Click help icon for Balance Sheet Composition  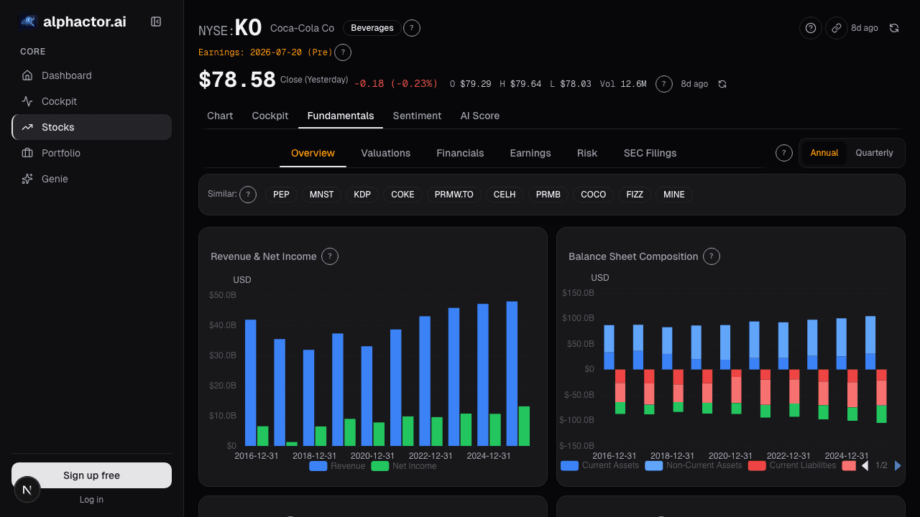712,256
